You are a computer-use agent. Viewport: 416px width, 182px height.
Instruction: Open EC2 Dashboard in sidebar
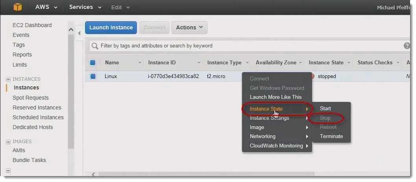tap(32, 25)
